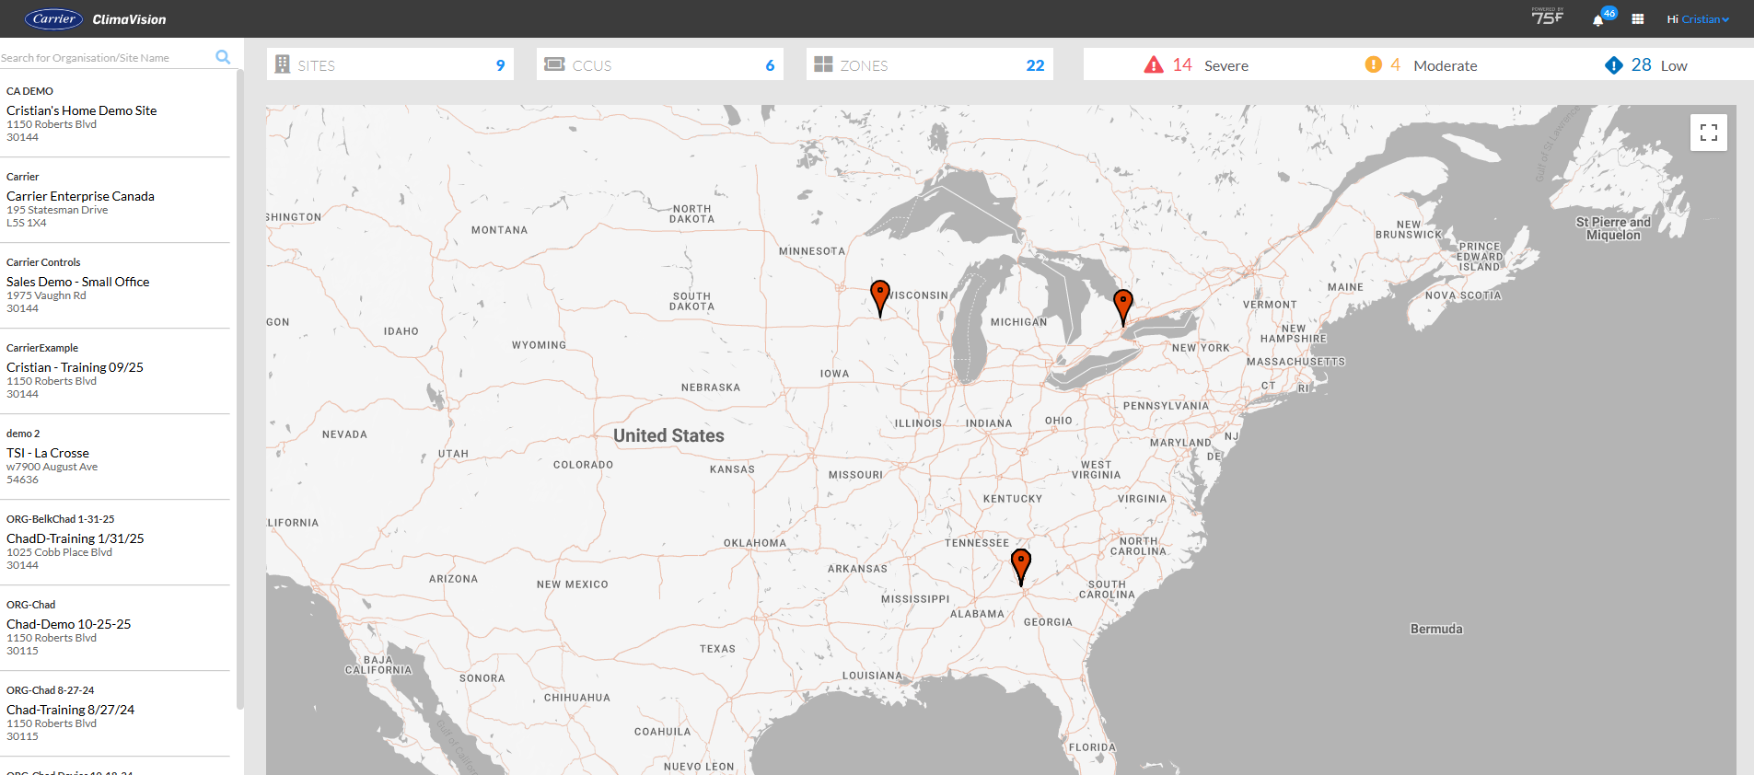Click the Severe alerts warning triangle
Viewport: 1754px width, 775px height.
[1154, 65]
